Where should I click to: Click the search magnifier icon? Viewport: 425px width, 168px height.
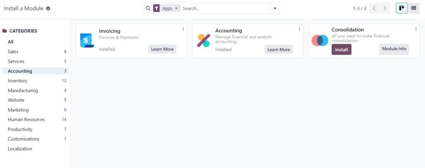point(148,8)
